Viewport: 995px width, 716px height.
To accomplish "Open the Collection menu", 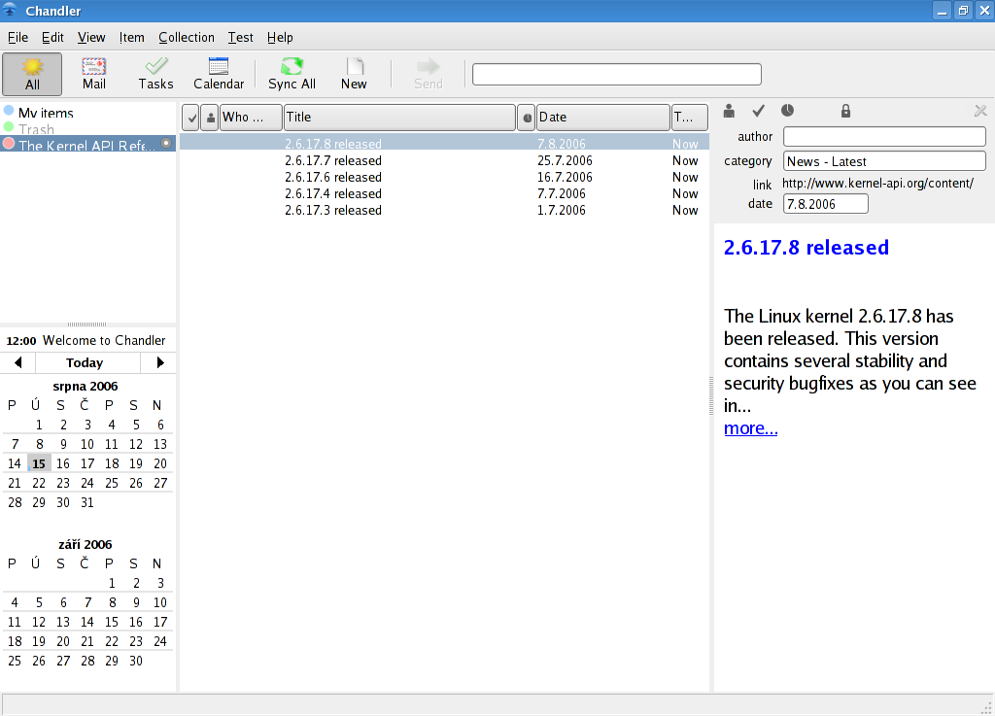I will coord(187,38).
